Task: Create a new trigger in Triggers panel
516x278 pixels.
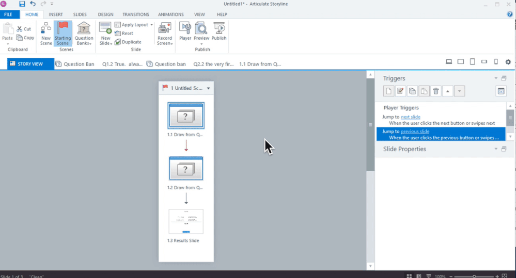Action: pos(388,91)
